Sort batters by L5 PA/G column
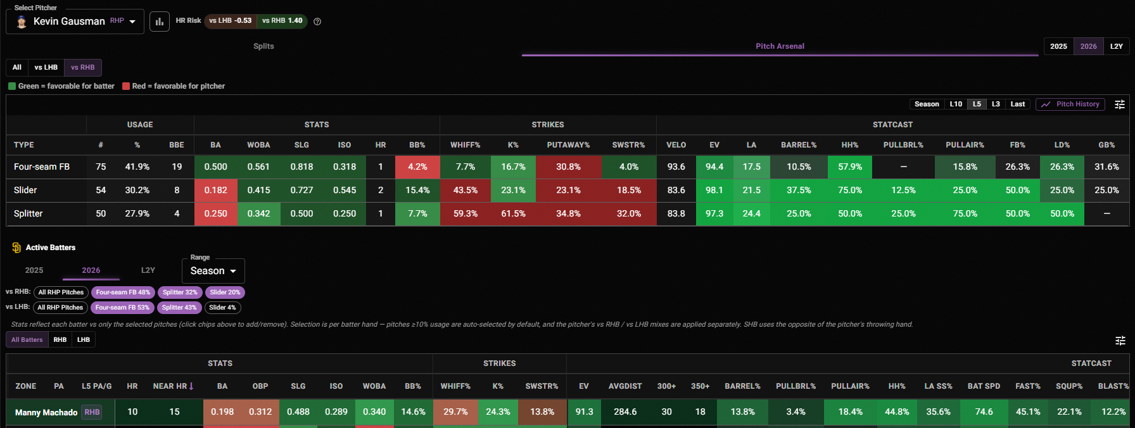 click(x=96, y=386)
